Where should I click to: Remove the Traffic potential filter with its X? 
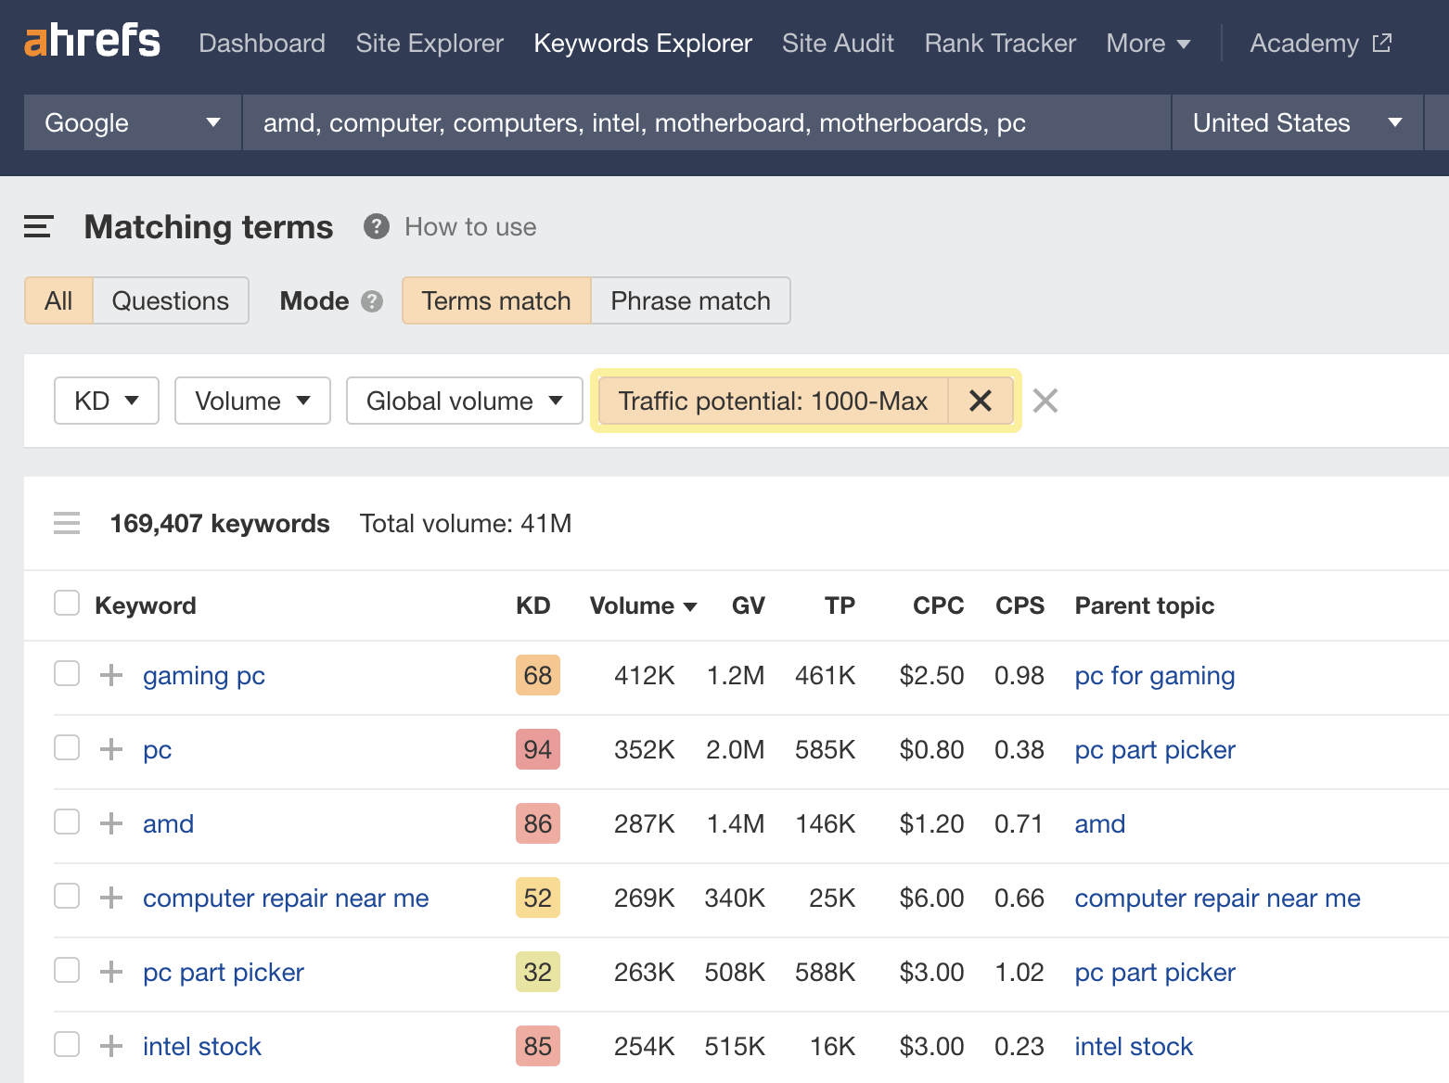(x=980, y=401)
